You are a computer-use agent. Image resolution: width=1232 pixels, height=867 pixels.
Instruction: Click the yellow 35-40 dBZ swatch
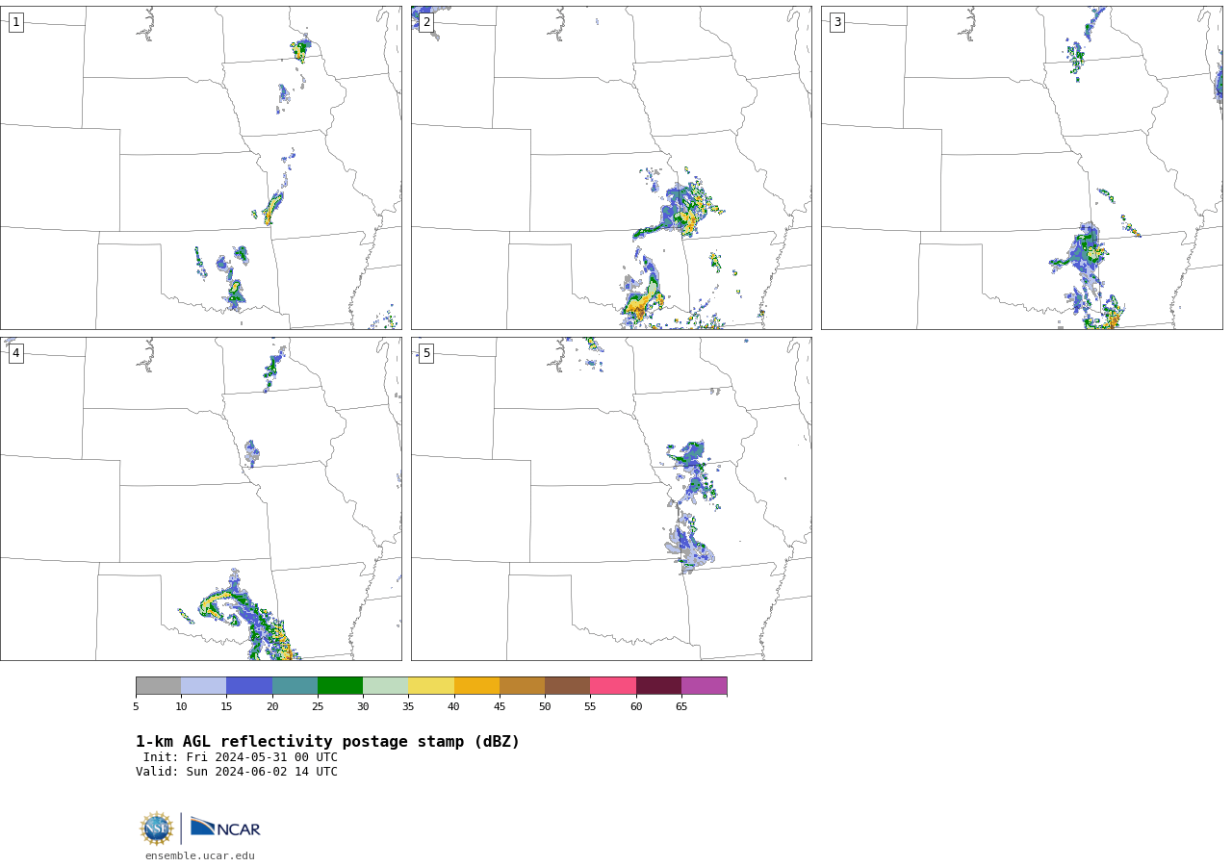[x=431, y=686]
